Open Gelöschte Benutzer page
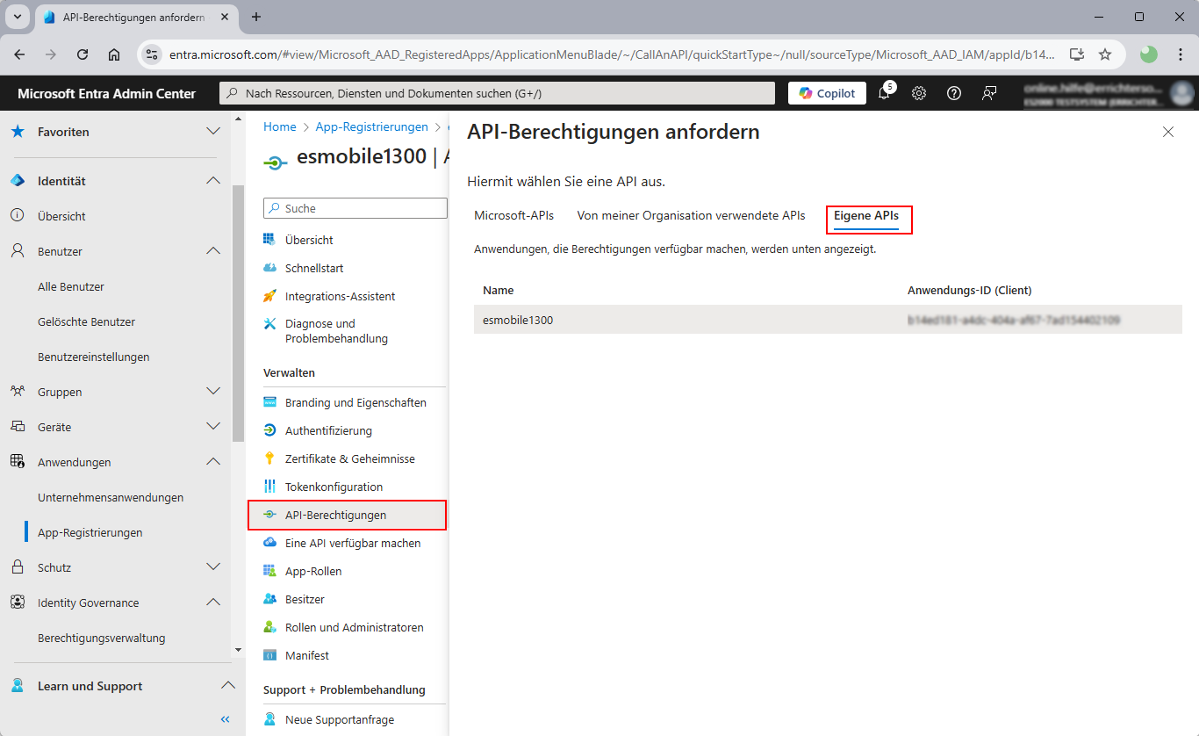The width and height of the screenshot is (1199, 736). coord(87,321)
